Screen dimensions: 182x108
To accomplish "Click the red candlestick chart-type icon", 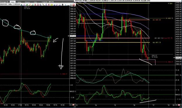I will (x=35, y=5).
